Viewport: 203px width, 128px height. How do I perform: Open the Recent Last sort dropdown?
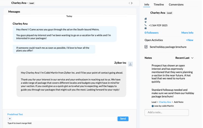(x=184, y=58)
